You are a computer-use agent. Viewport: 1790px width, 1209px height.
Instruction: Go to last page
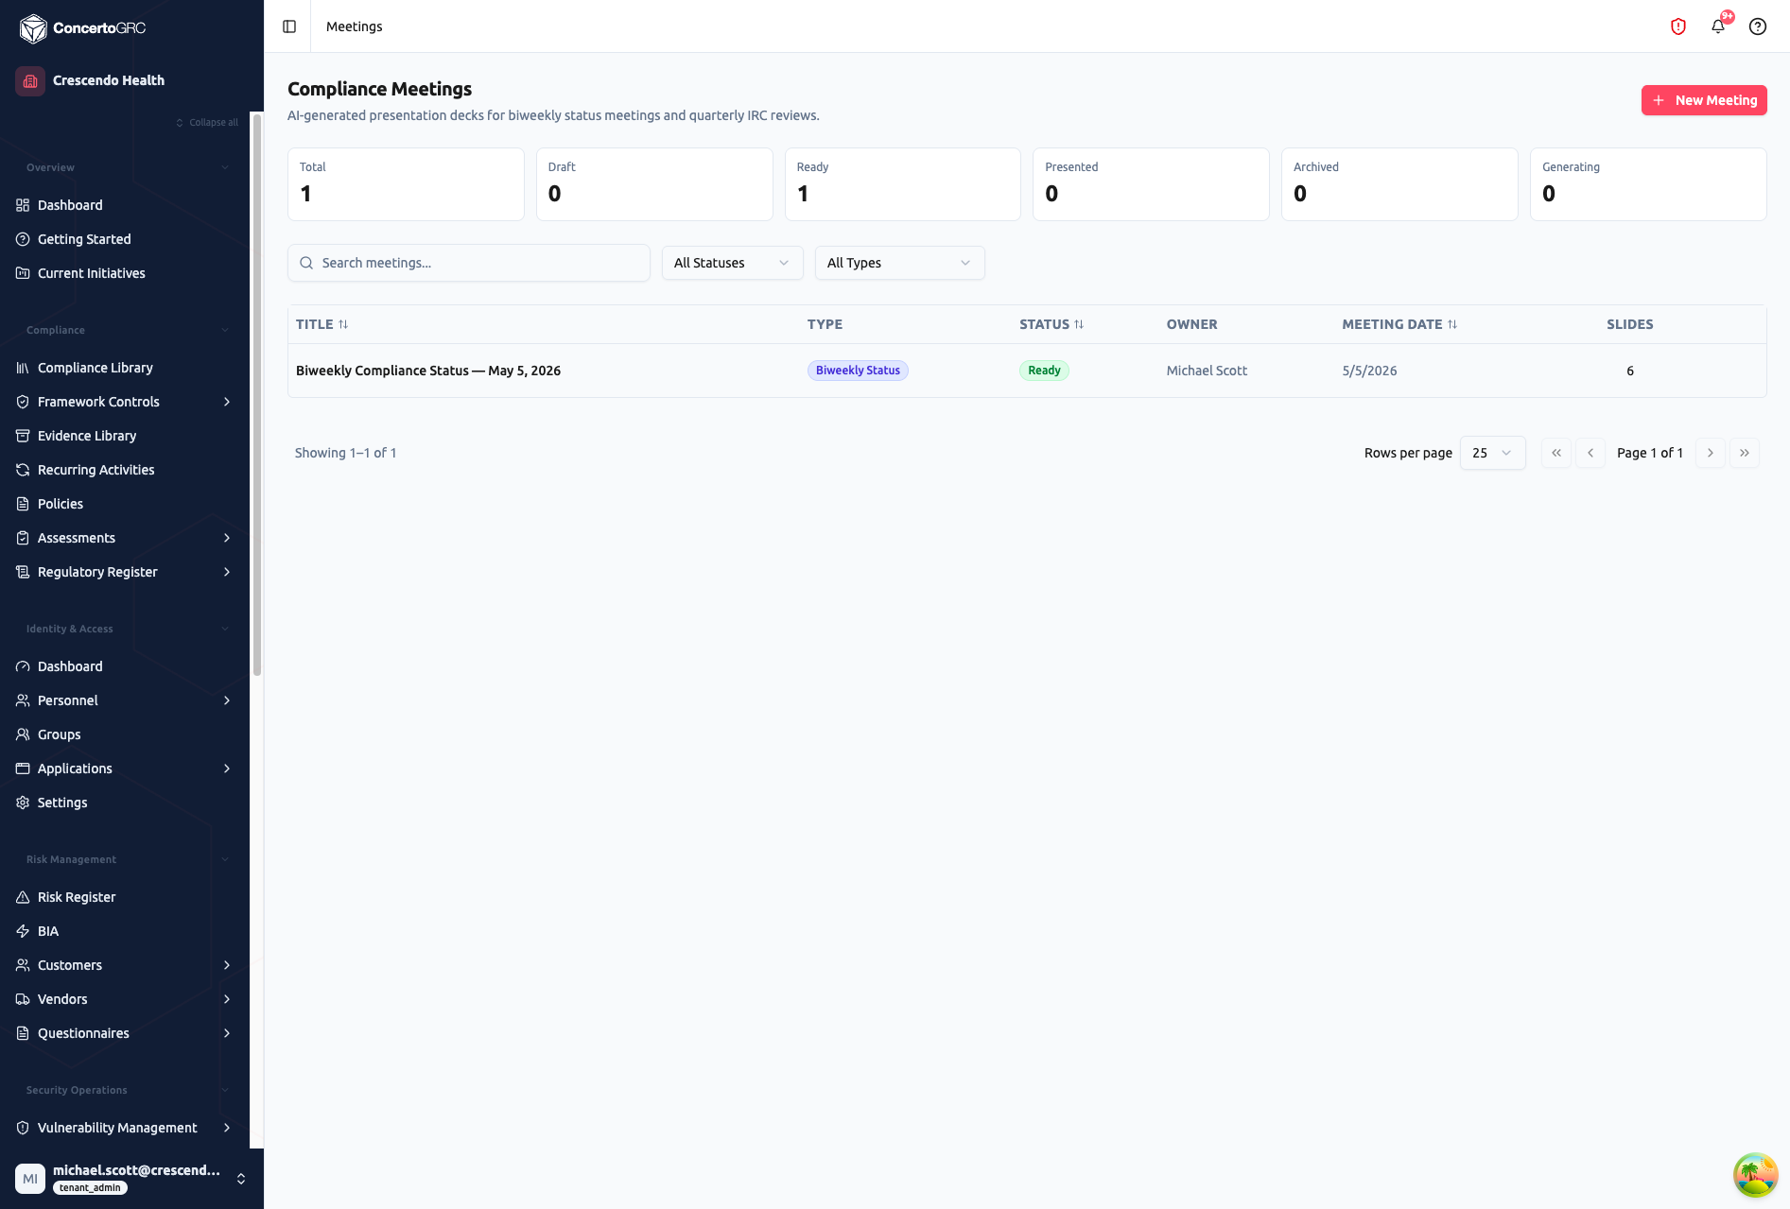1745,453
